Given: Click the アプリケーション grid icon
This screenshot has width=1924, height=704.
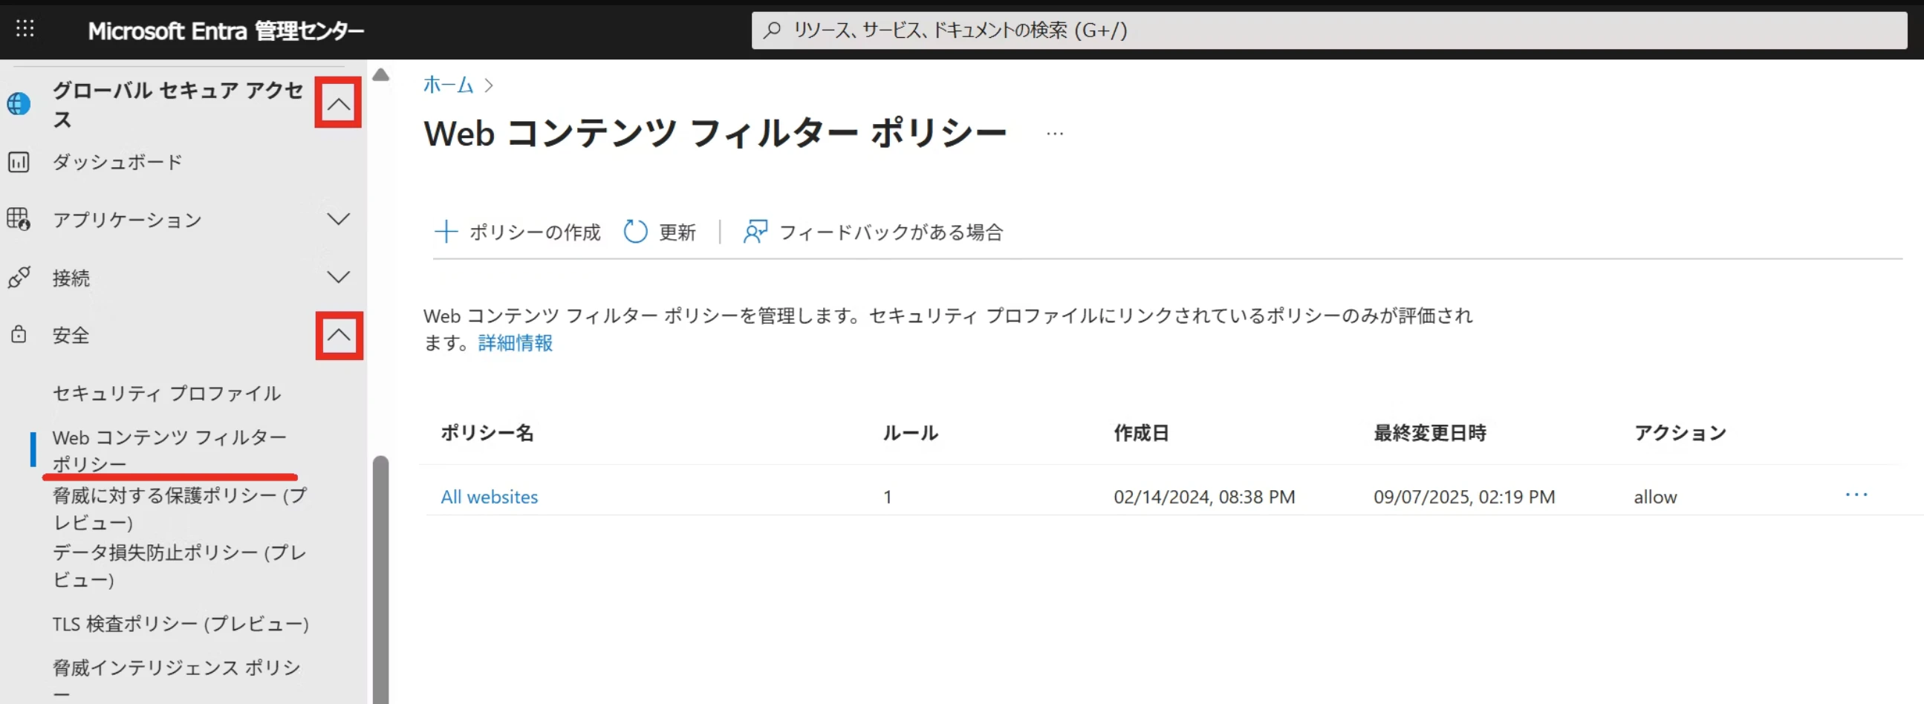Looking at the screenshot, I should (19, 220).
